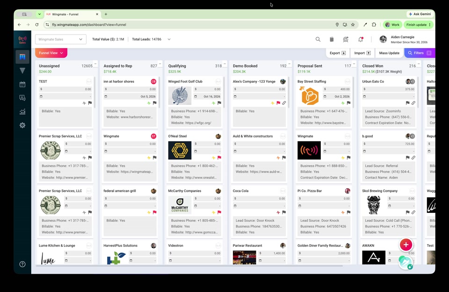The image size is (449, 292).
Task: Open the search magnifier in header
Action: (318, 39)
